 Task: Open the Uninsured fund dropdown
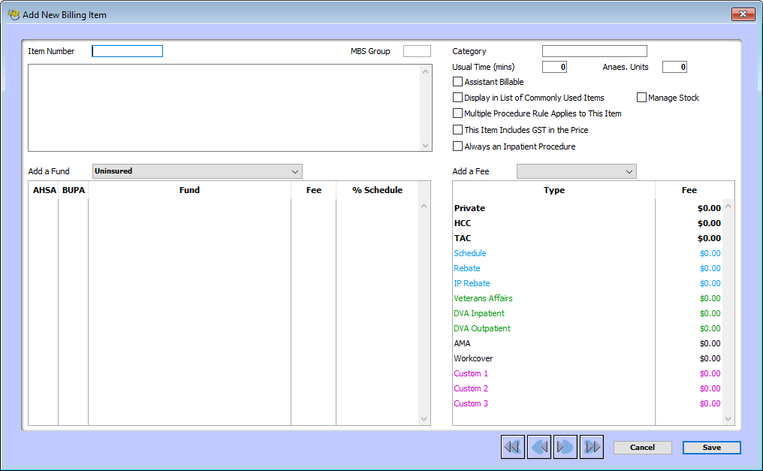point(197,171)
